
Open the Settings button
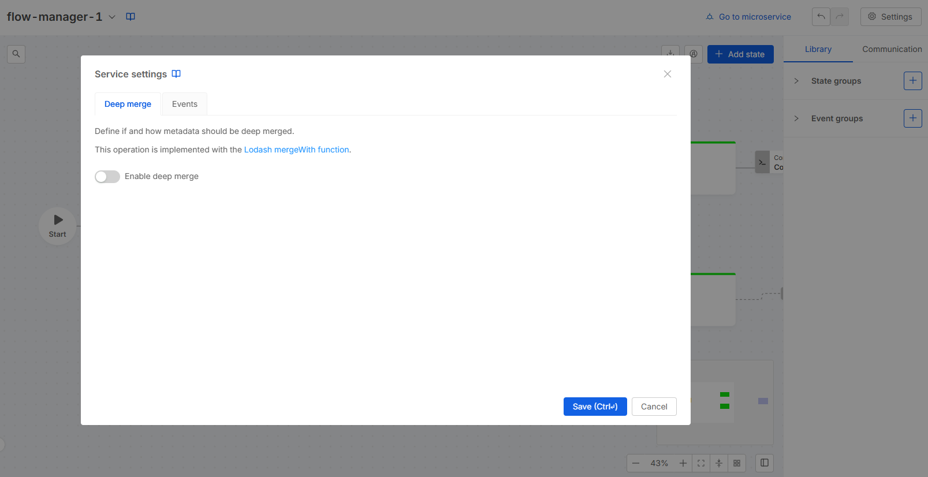(x=890, y=17)
